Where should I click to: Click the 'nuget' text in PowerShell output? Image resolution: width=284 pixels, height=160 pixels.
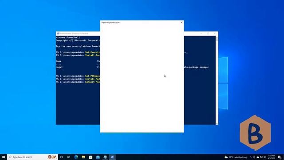pos(59,67)
